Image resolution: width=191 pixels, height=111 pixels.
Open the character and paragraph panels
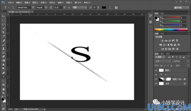(116, 8)
